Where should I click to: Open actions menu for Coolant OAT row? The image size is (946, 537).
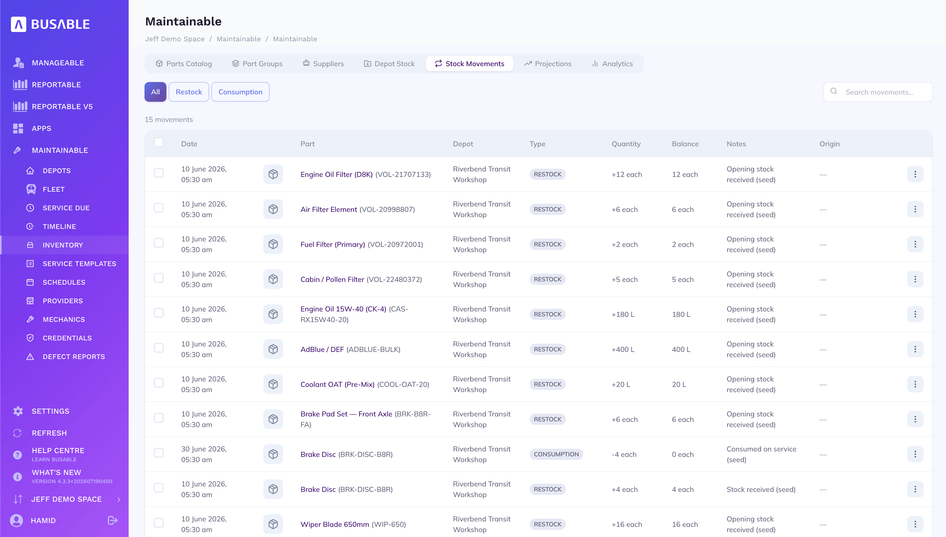(x=915, y=384)
